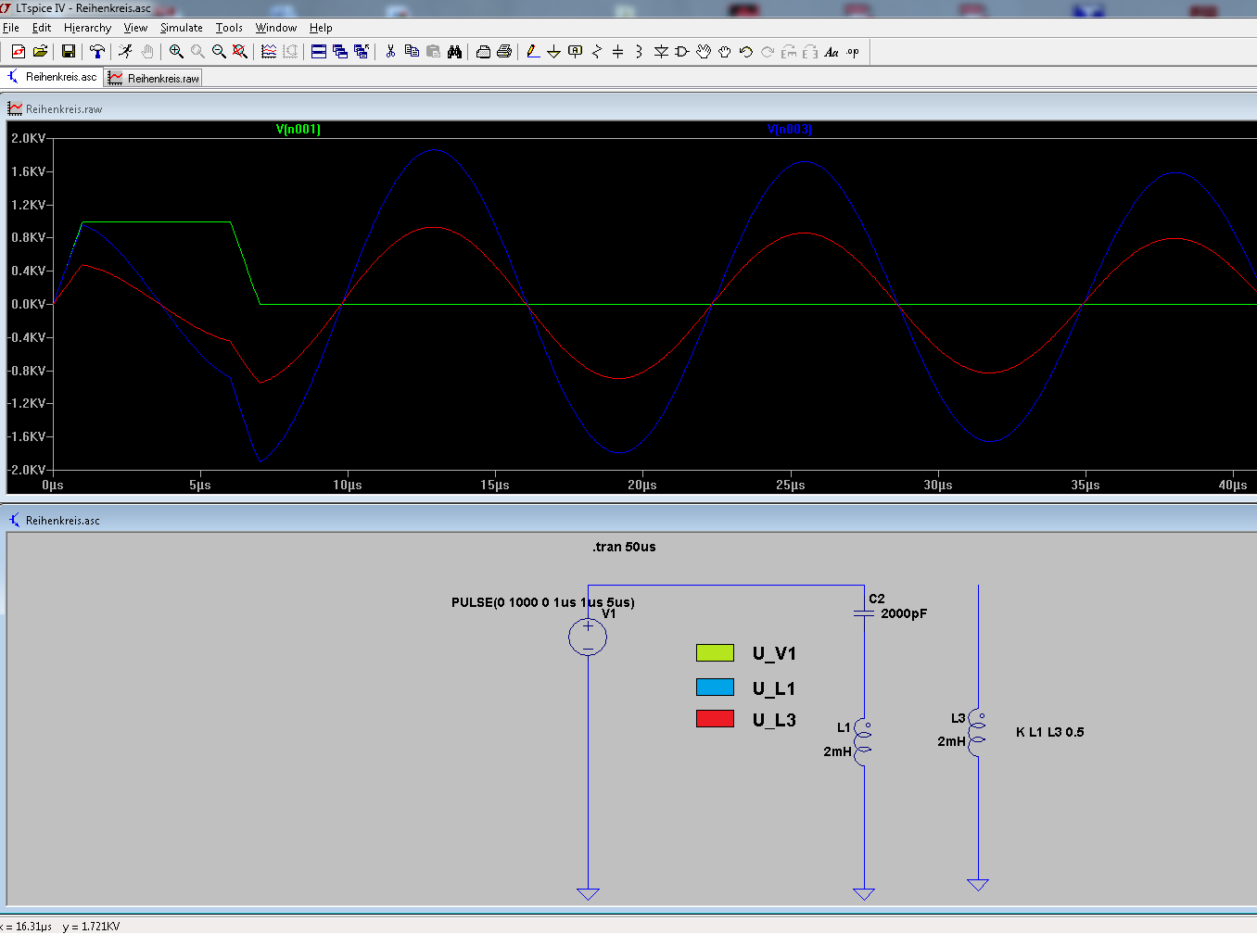
Task: Select the Resistor component tool
Action: click(x=596, y=52)
